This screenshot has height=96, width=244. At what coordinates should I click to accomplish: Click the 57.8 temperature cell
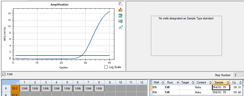pos(15,94)
